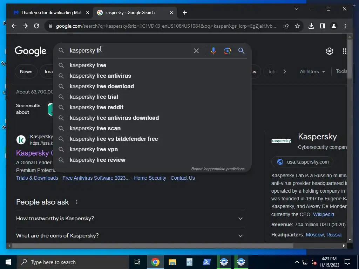
Task: Open the 'Home Security' sitelink
Action: (150, 178)
